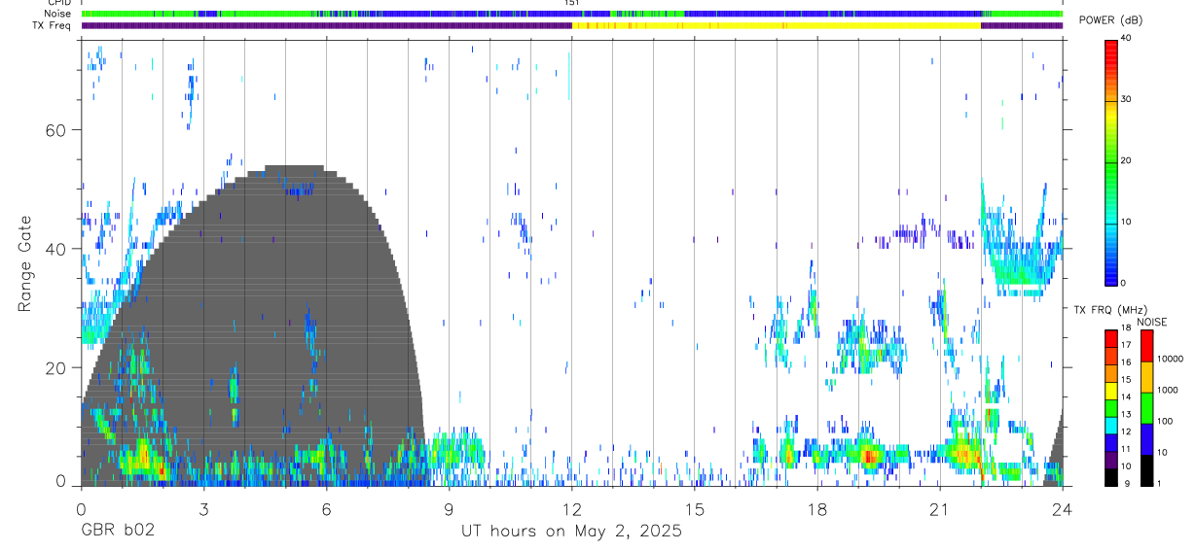Click the '21' hour tick on x-axis
This screenshot has height=551, width=1195.
940,508
